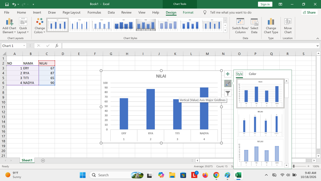This screenshot has width=321, height=181.
Task: Expand the Chart Styles gallery More arrow
Action: 225,30
